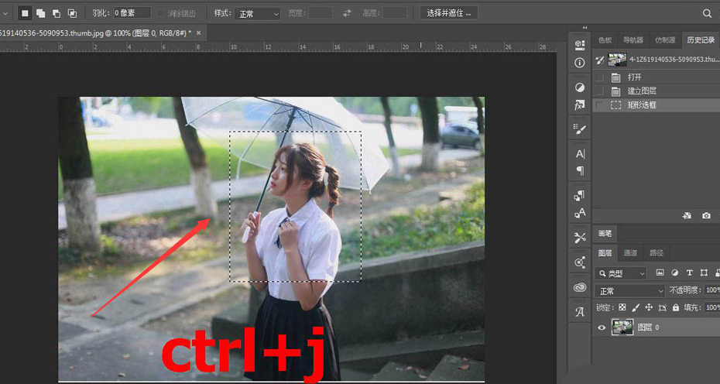This screenshot has width=720, height=384.
Task: Click the 羽化 feather input field
Action: pos(132,13)
